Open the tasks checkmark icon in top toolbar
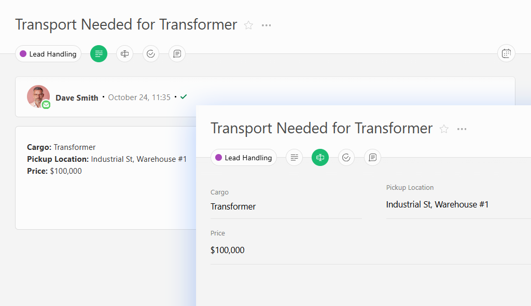 [x=150, y=53]
